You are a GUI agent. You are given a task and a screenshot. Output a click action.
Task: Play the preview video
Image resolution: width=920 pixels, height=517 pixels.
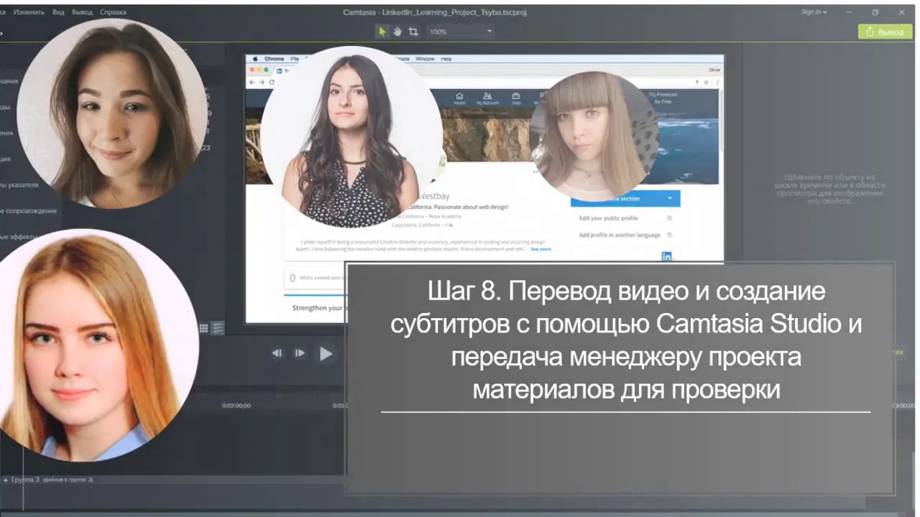click(326, 353)
